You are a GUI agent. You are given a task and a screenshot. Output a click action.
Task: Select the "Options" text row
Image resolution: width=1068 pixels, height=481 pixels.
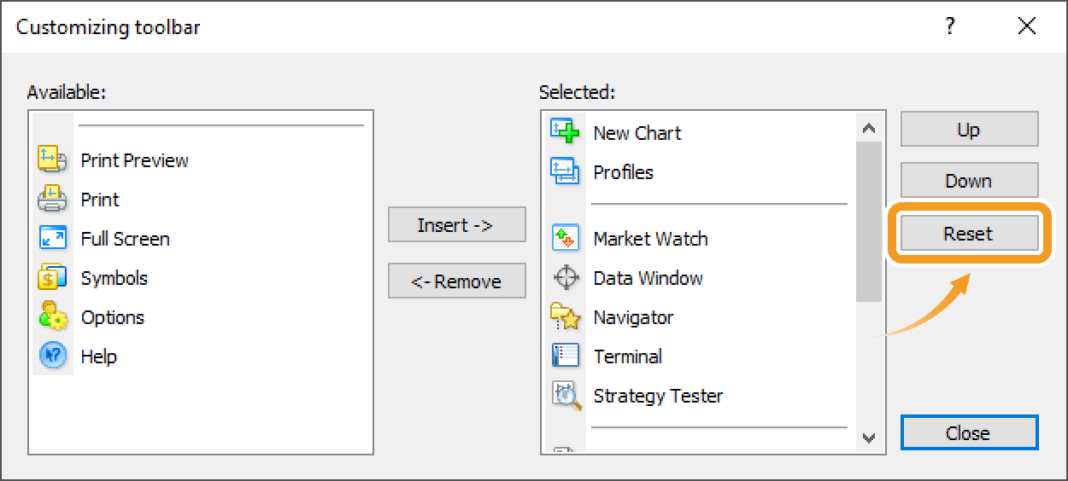113,317
